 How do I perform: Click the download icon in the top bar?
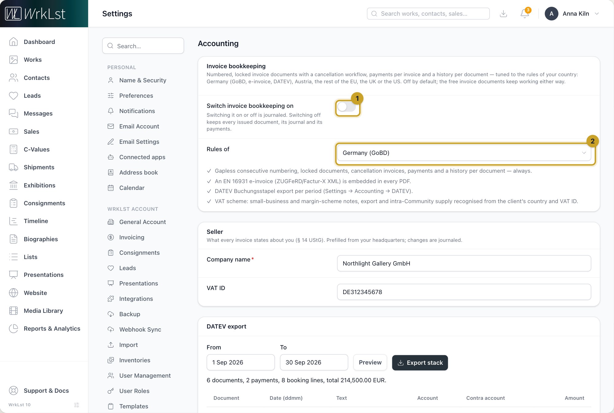point(503,14)
